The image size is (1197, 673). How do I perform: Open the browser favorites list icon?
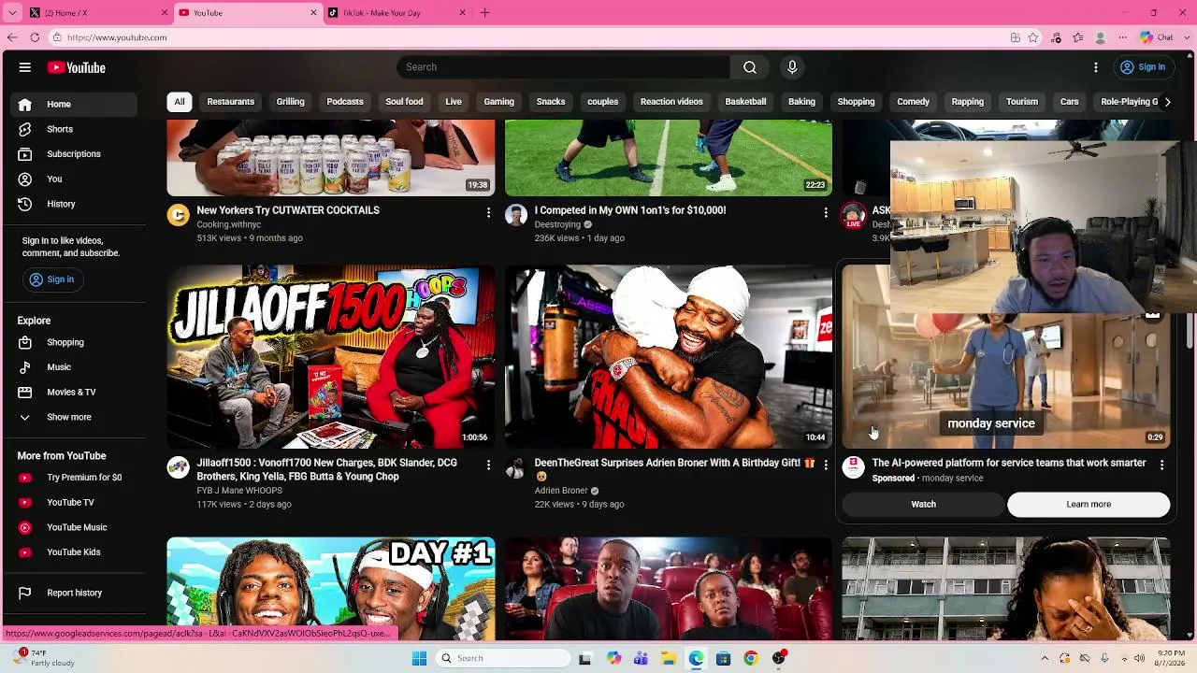pyautogui.click(x=1078, y=37)
